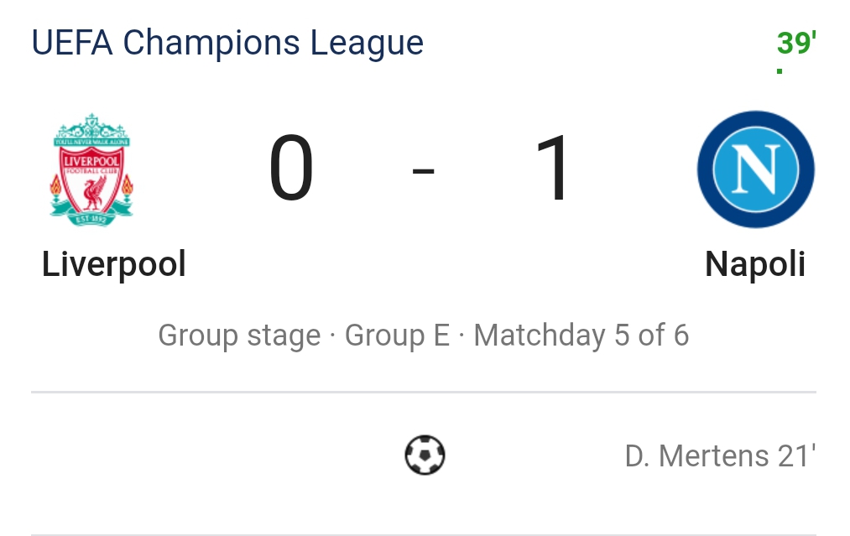Click the divider line below goal events
Screen dimensions: 850x536
pyautogui.click(x=424, y=533)
